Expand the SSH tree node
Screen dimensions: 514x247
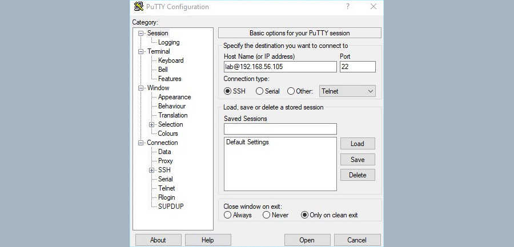point(151,170)
